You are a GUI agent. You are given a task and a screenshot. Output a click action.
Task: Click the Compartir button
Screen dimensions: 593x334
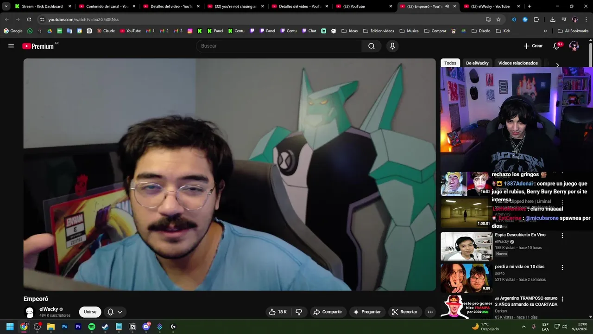(328, 312)
